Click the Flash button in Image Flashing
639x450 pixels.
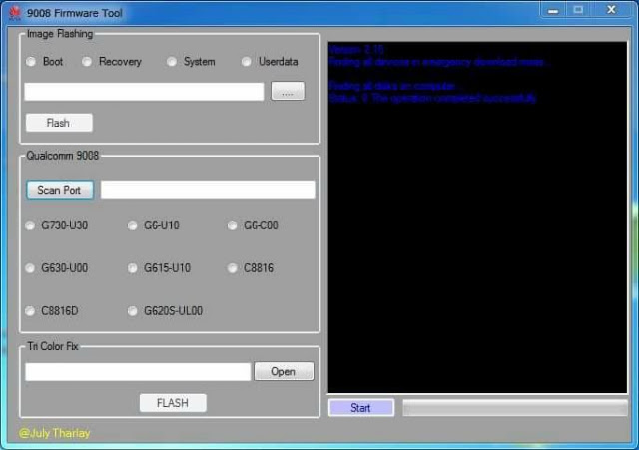point(59,123)
